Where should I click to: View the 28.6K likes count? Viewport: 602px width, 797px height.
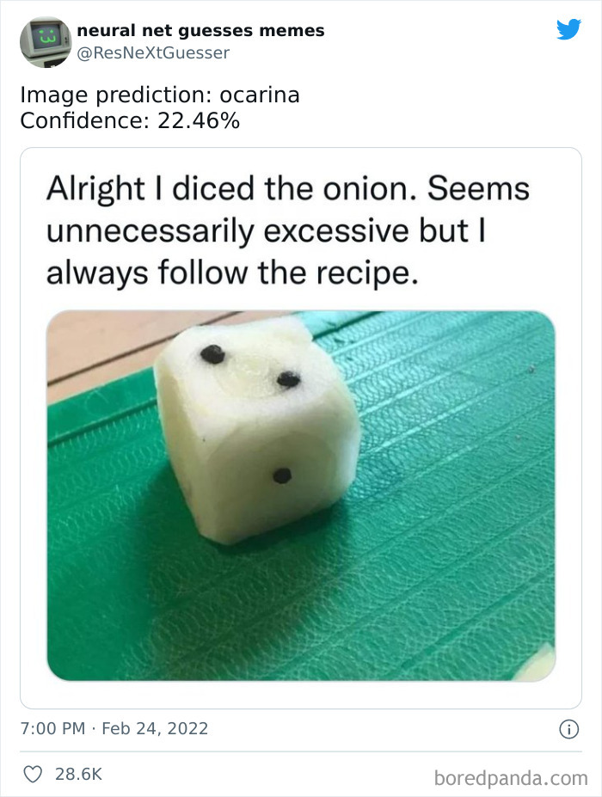point(79,774)
